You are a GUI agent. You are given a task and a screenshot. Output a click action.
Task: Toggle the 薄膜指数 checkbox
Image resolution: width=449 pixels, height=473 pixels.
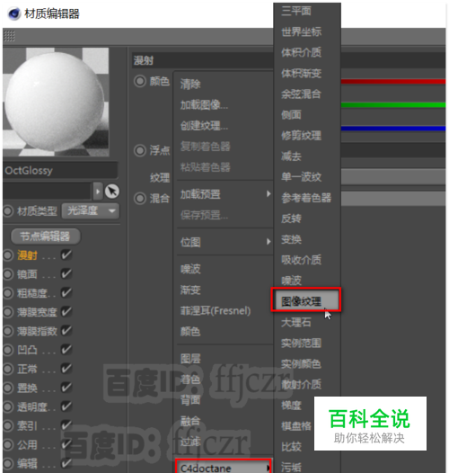[x=66, y=331]
